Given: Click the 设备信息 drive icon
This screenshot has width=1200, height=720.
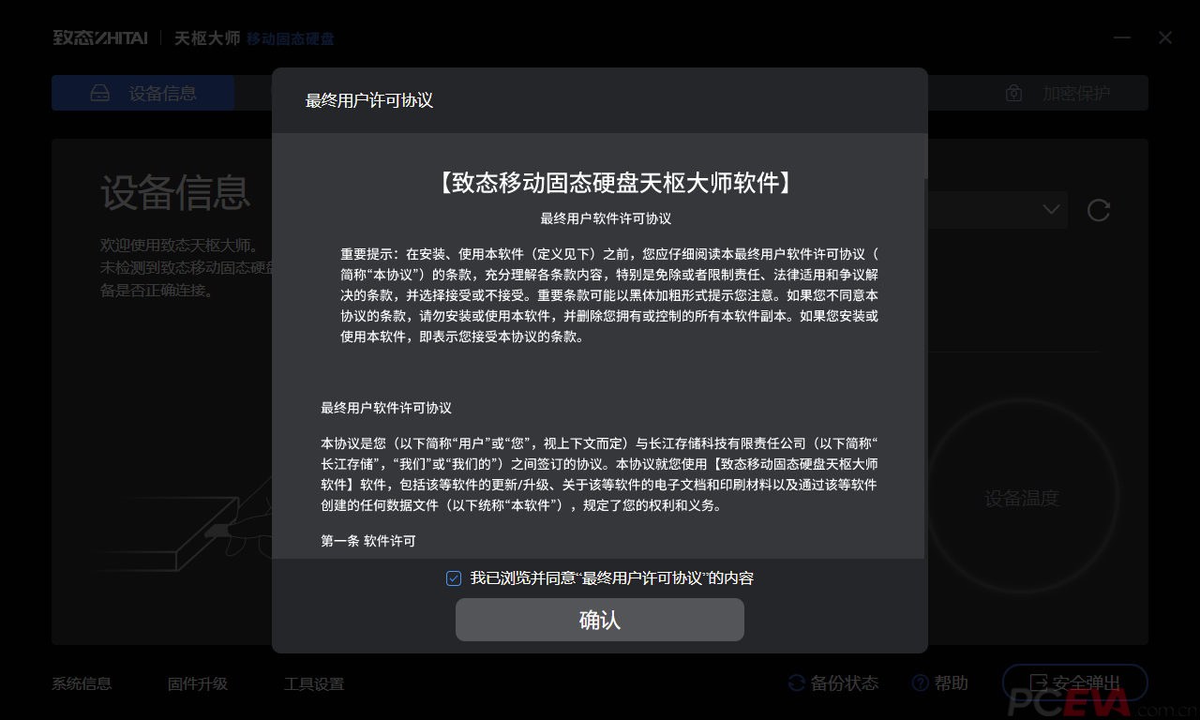Looking at the screenshot, I should coord(100,94).
